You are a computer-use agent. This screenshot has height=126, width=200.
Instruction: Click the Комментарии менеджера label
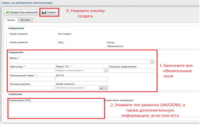[118, 100]
